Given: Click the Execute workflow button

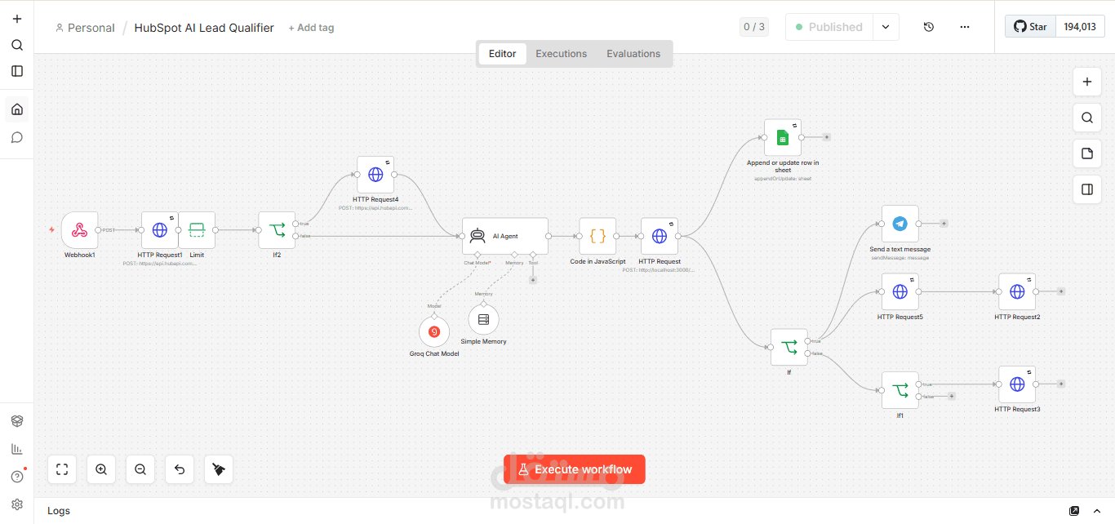Looking at the screenshot, I should click(575, 469).
